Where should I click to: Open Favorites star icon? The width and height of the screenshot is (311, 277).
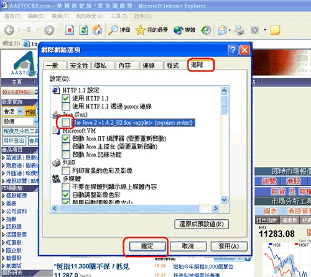[141, 30]
